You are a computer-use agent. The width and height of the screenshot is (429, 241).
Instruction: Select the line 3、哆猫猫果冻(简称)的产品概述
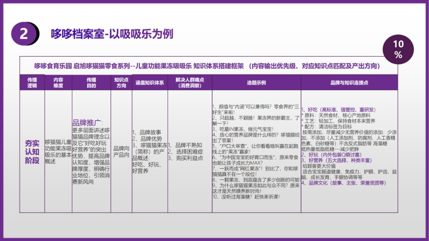pyautogui.click(x=150, y=152)
